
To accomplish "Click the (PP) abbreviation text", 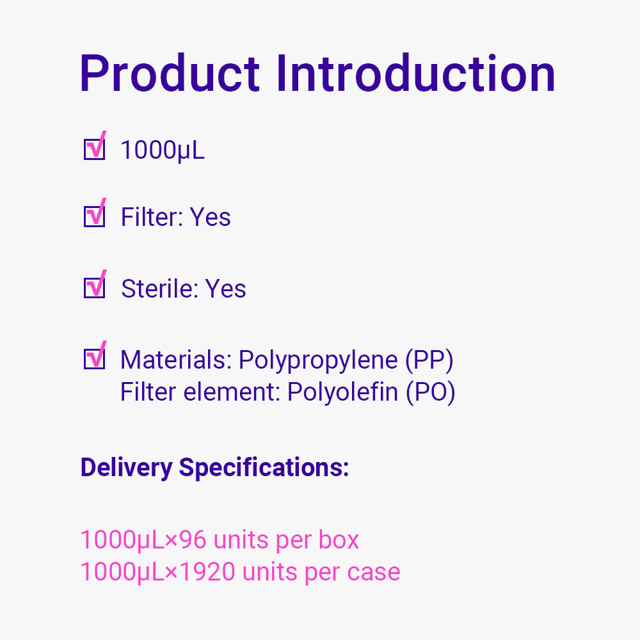I will pos(429,360).
